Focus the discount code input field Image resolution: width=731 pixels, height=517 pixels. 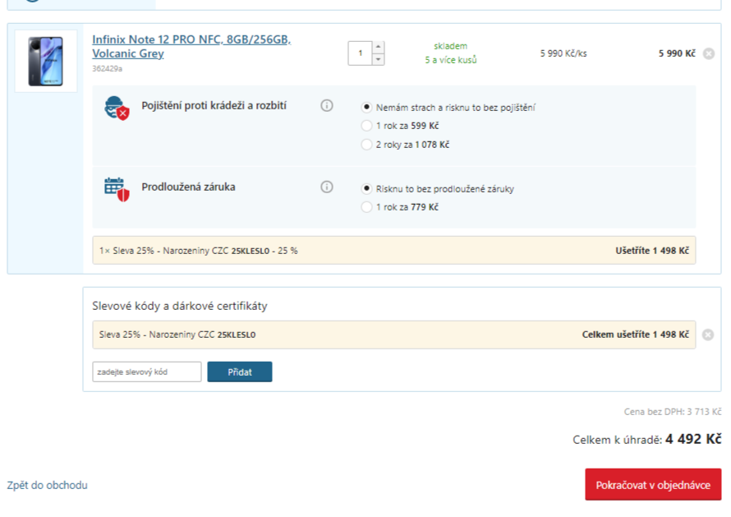147,372
